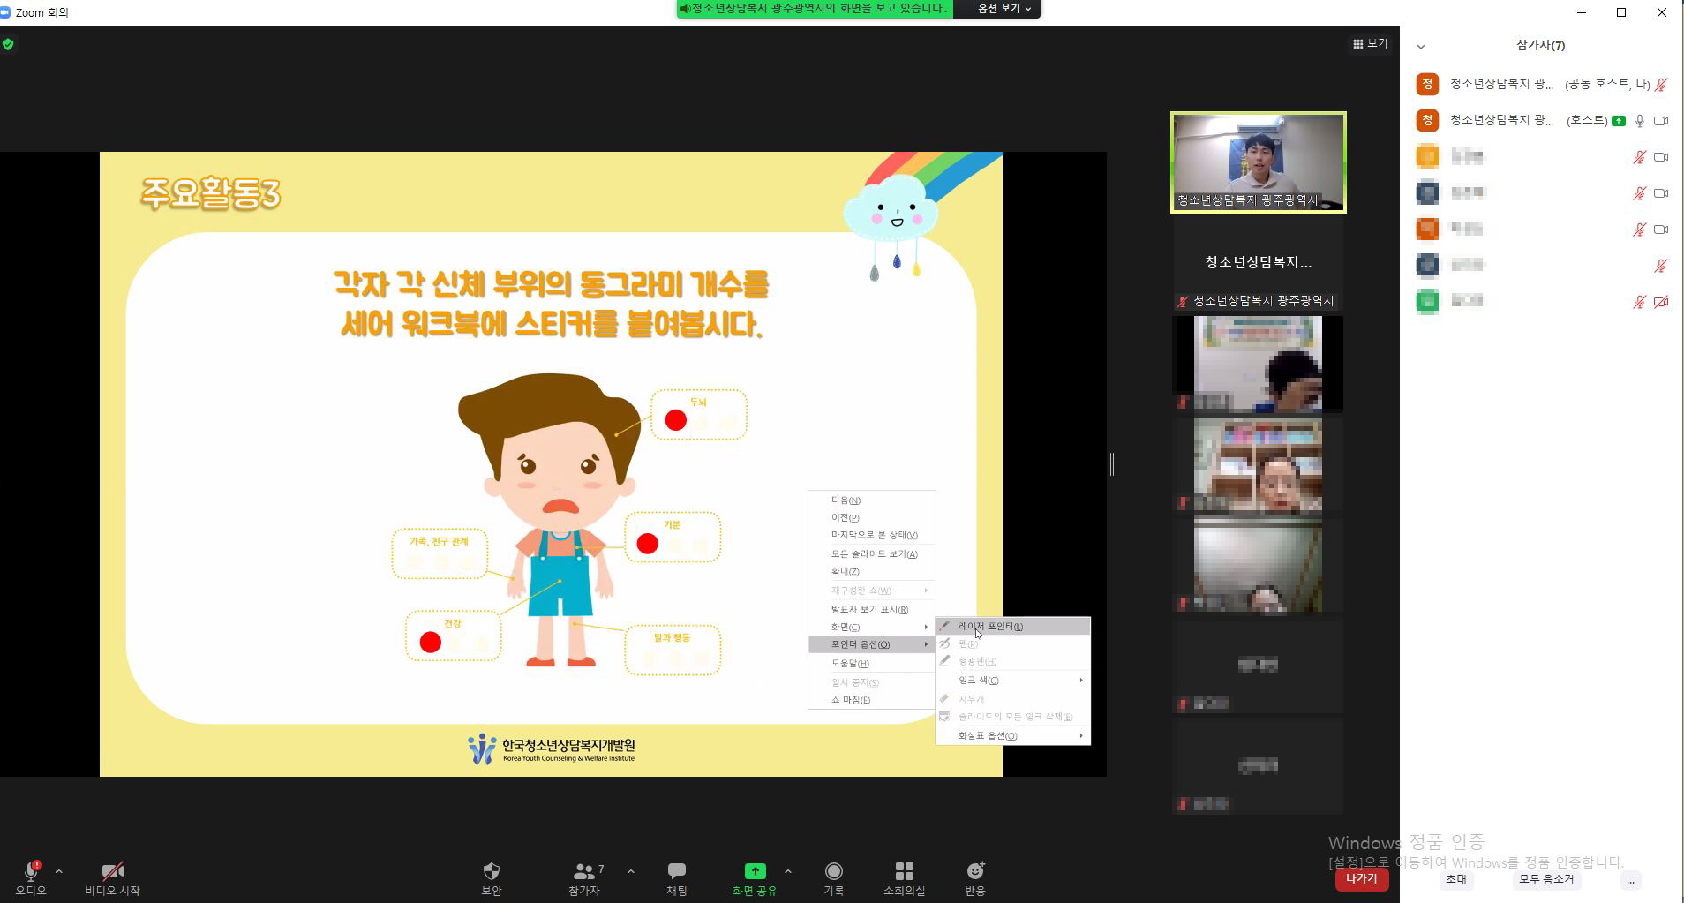Click the 모두 음소거 mute all button
The height and width of the screenshot is (903, 1684).
tap(1545, 879)
